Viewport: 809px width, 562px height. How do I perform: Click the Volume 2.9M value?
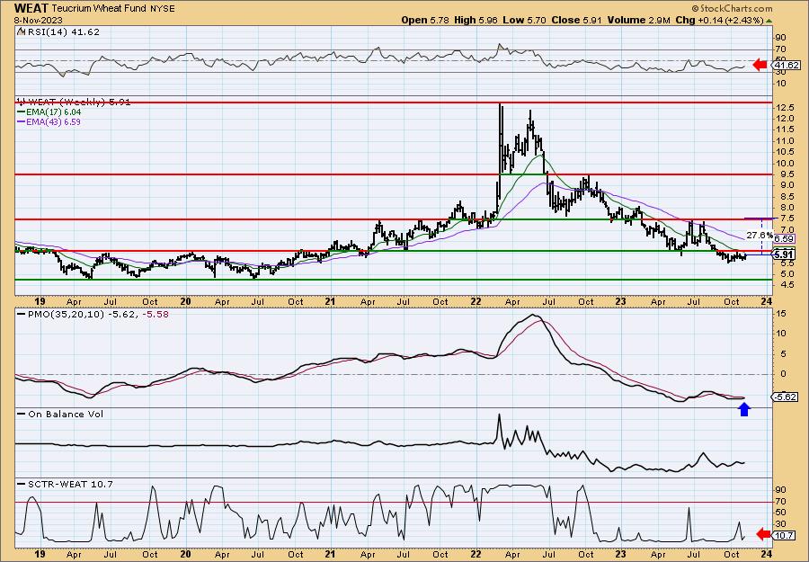tap(638, 20)
